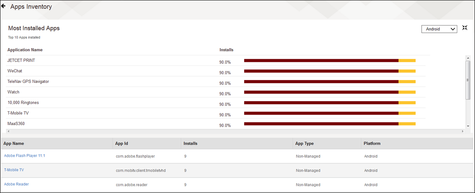Click the Installs chart column header
Image resolution: width=475 pixels, height=193 pixels.
tap(226, 50)
